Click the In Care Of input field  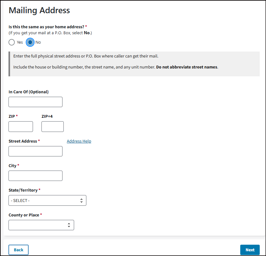click(35, 102)
